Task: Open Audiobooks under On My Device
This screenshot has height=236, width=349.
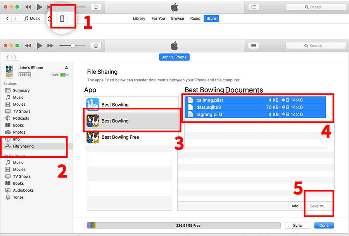Action: [23, 190]
